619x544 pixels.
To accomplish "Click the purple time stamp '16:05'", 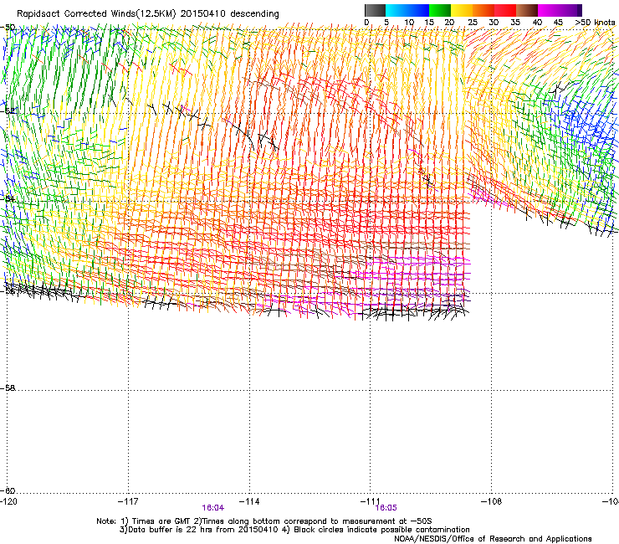I will pos(386,508).
